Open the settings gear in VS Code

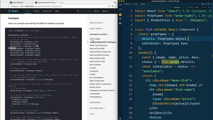(x=120, y=118)
